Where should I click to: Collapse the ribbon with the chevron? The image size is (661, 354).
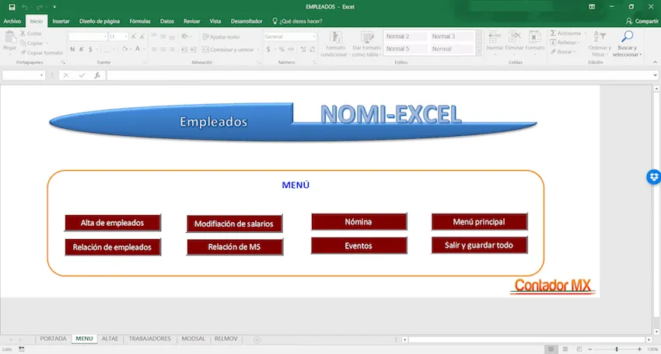(655, 62)
